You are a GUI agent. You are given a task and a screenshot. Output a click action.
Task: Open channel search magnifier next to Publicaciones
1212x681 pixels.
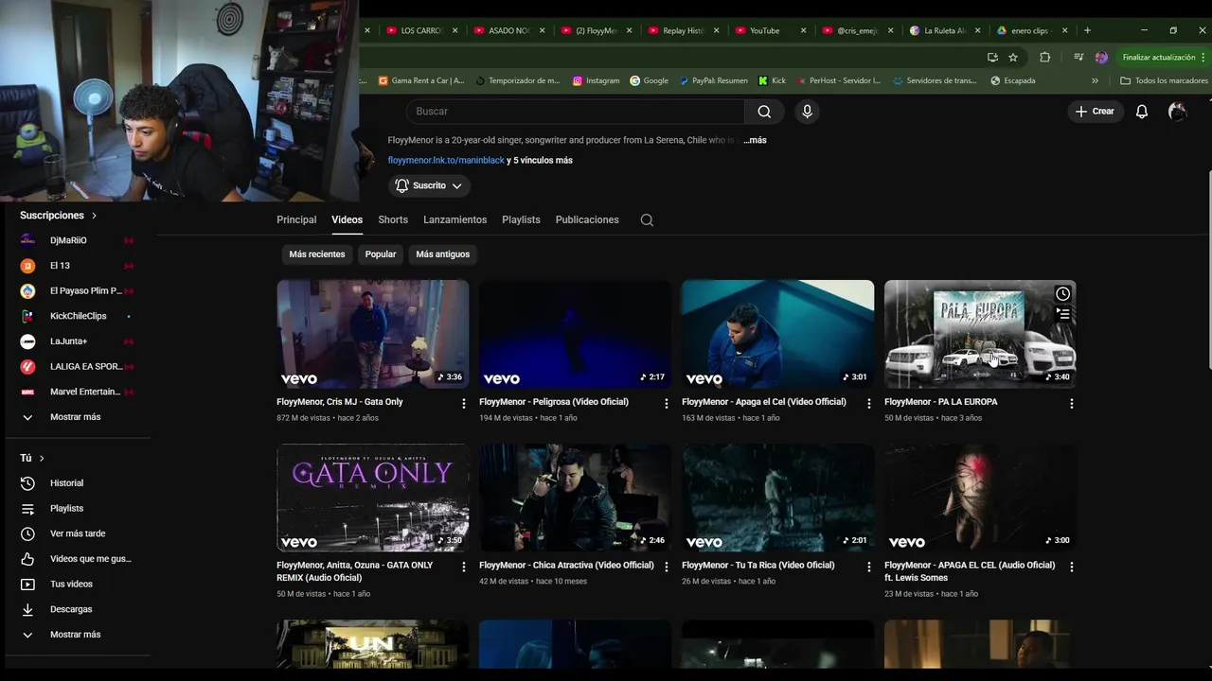647,219
